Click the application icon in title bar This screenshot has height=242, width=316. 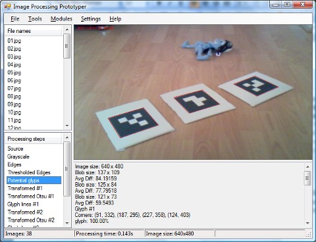coord(7,7)
